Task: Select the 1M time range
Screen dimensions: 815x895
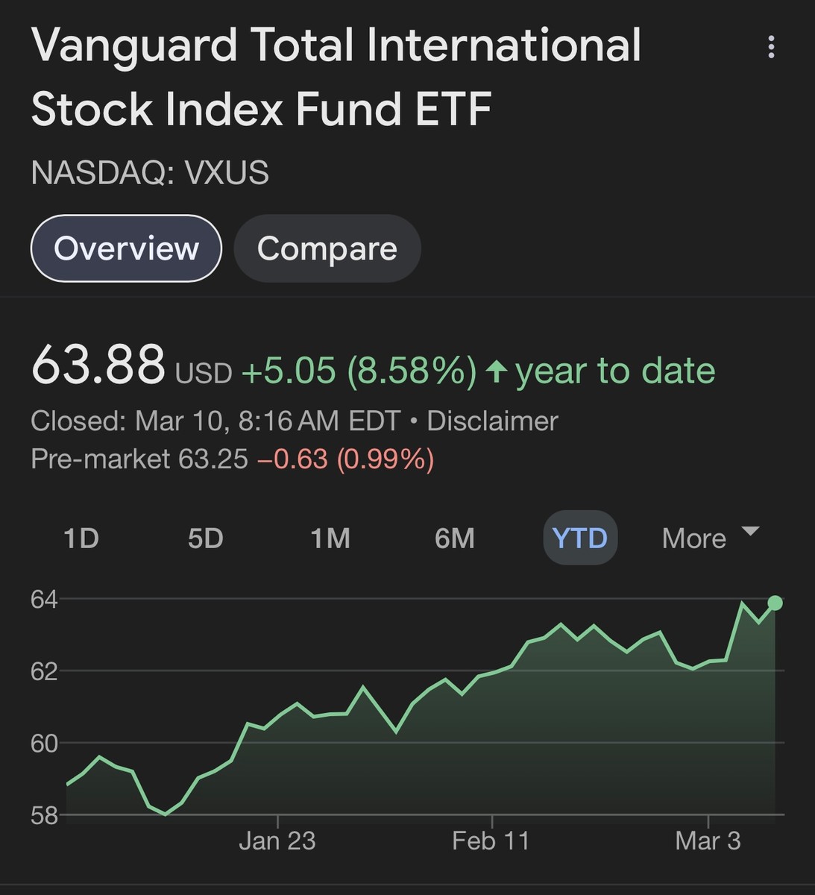Action: point(330,538)
